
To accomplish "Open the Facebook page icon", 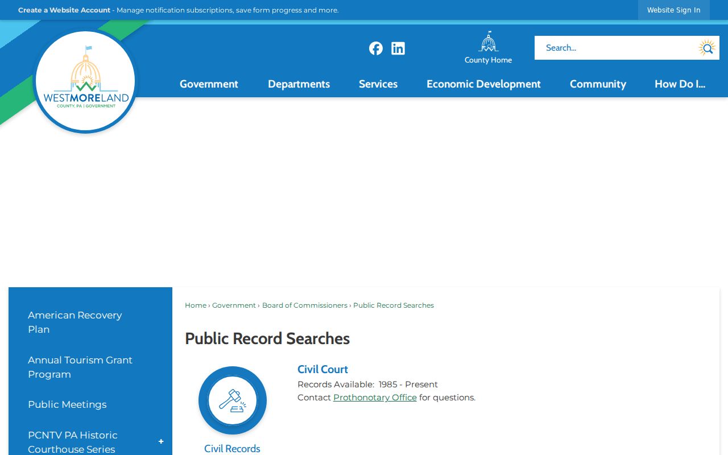I will tap(376, 48).
